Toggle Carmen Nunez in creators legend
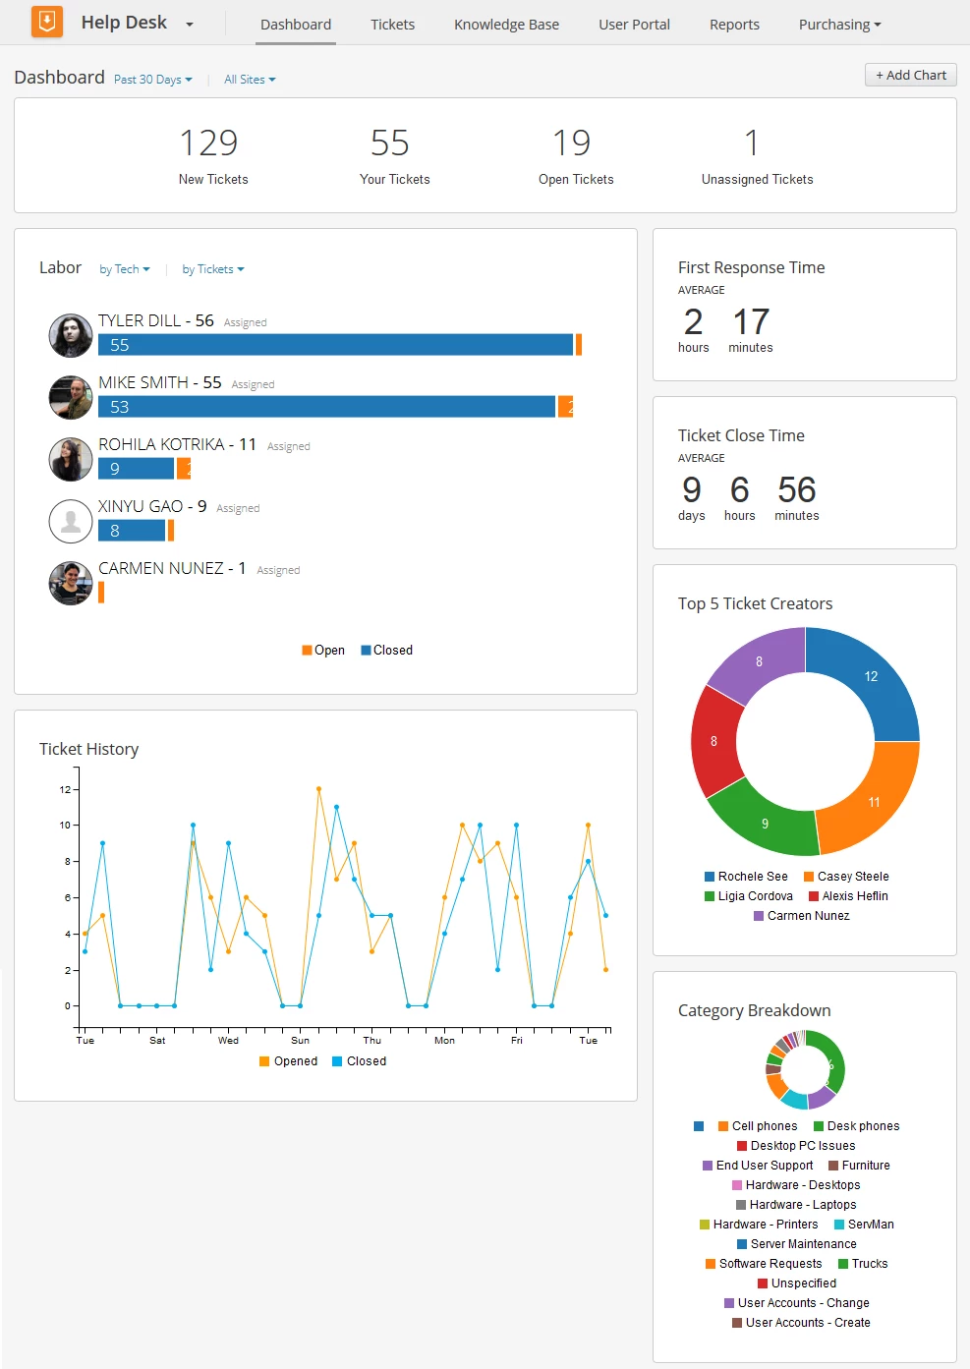 coord(802,916)
